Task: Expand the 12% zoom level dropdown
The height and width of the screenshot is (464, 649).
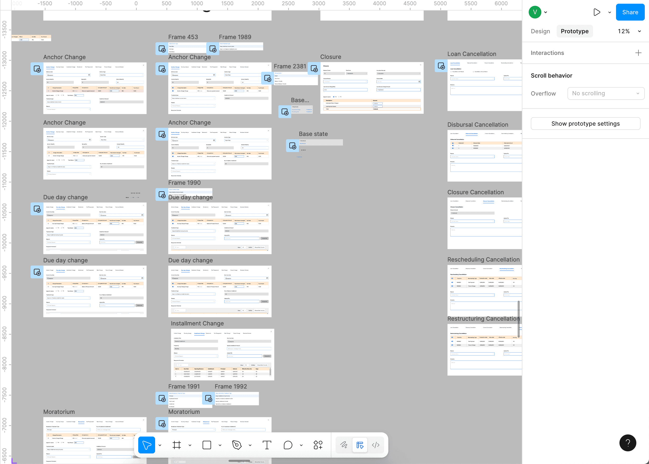Action: pos(639,31)
